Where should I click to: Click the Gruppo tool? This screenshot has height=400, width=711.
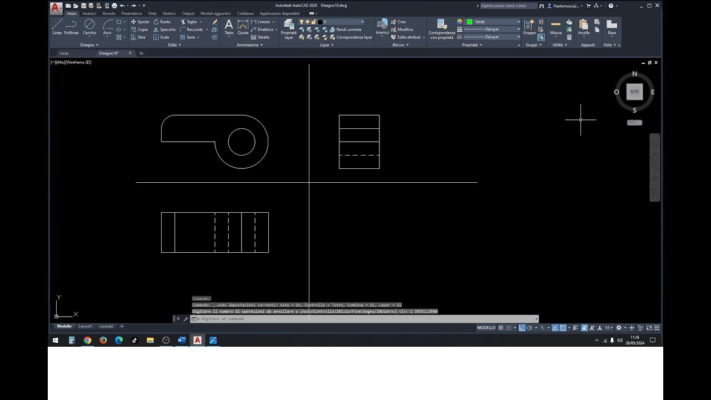click(x=529, y=27)
